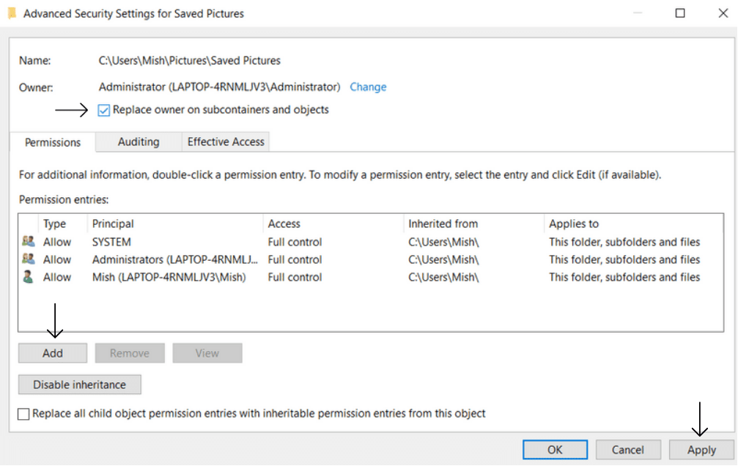Click the folder icon in the title bar

coord(12,13)
